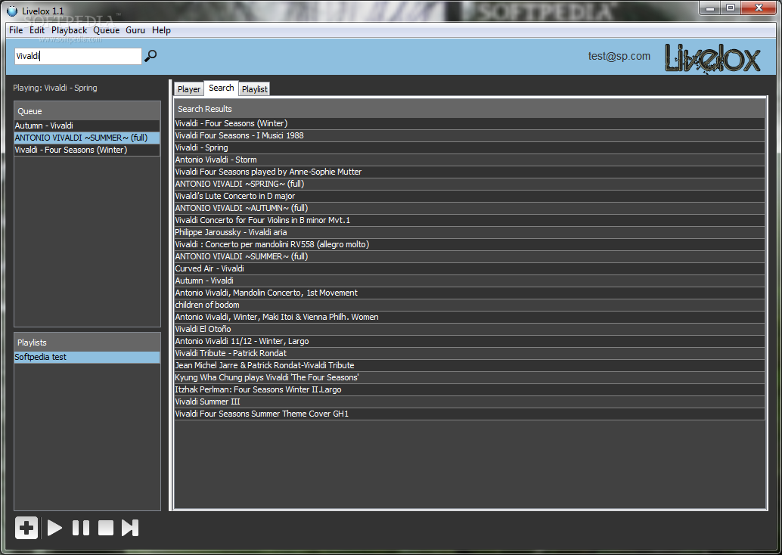Skip to next track button
Image resolution: width=782 pixels, height=555 pixels.
click(130, 528)
